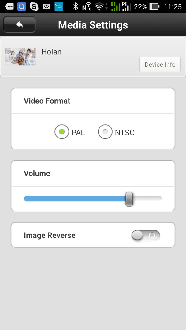Image resolution: width=186 pixels, height=330 pixels.
Task: Select the PAL radio button
Action: click(62, 132)
